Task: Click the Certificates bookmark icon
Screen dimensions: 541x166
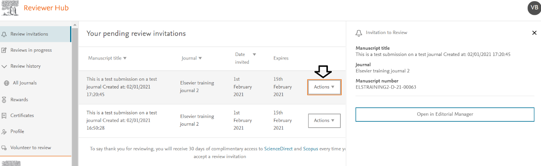Action: coord(4,115)
